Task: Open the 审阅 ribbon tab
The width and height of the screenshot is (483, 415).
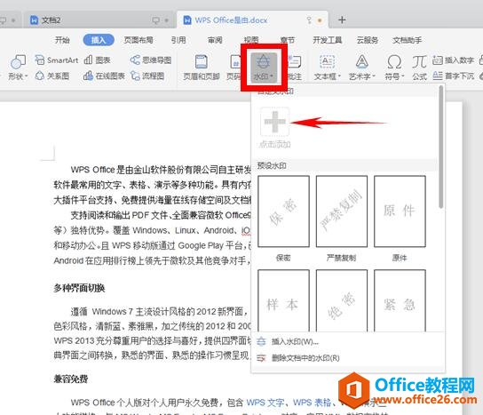Action: tap(215, 40)
